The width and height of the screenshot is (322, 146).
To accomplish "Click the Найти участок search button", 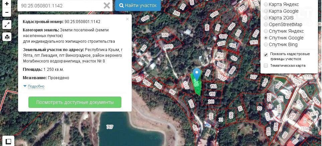I will coord(138,6).
